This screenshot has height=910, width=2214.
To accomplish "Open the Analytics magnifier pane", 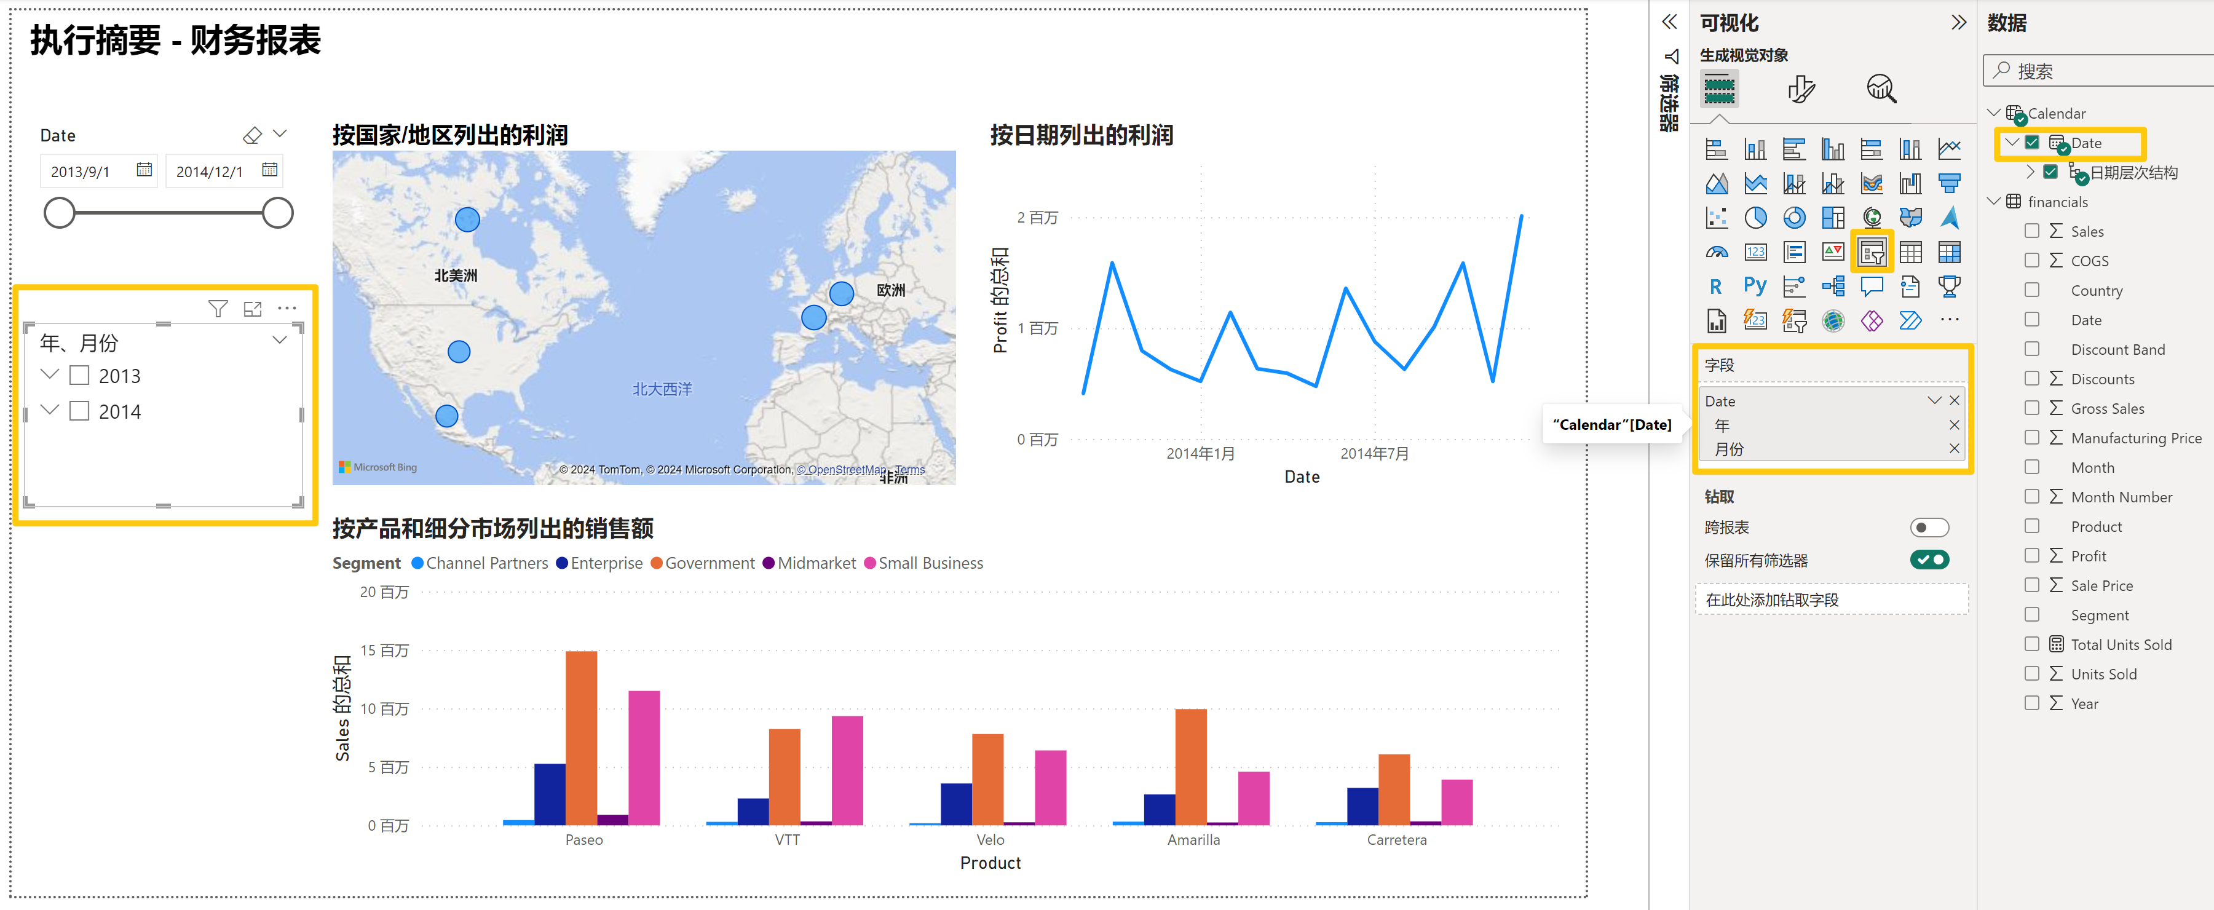I will [1881, 89].
